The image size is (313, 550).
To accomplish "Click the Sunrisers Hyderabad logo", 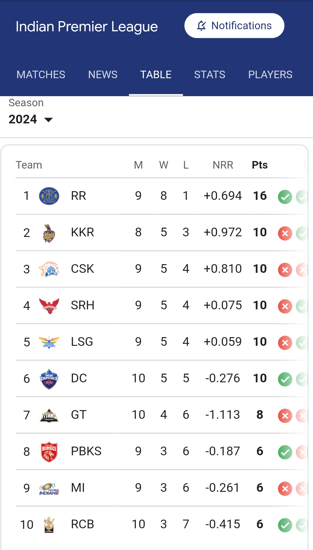I will (x=49, y=306).
